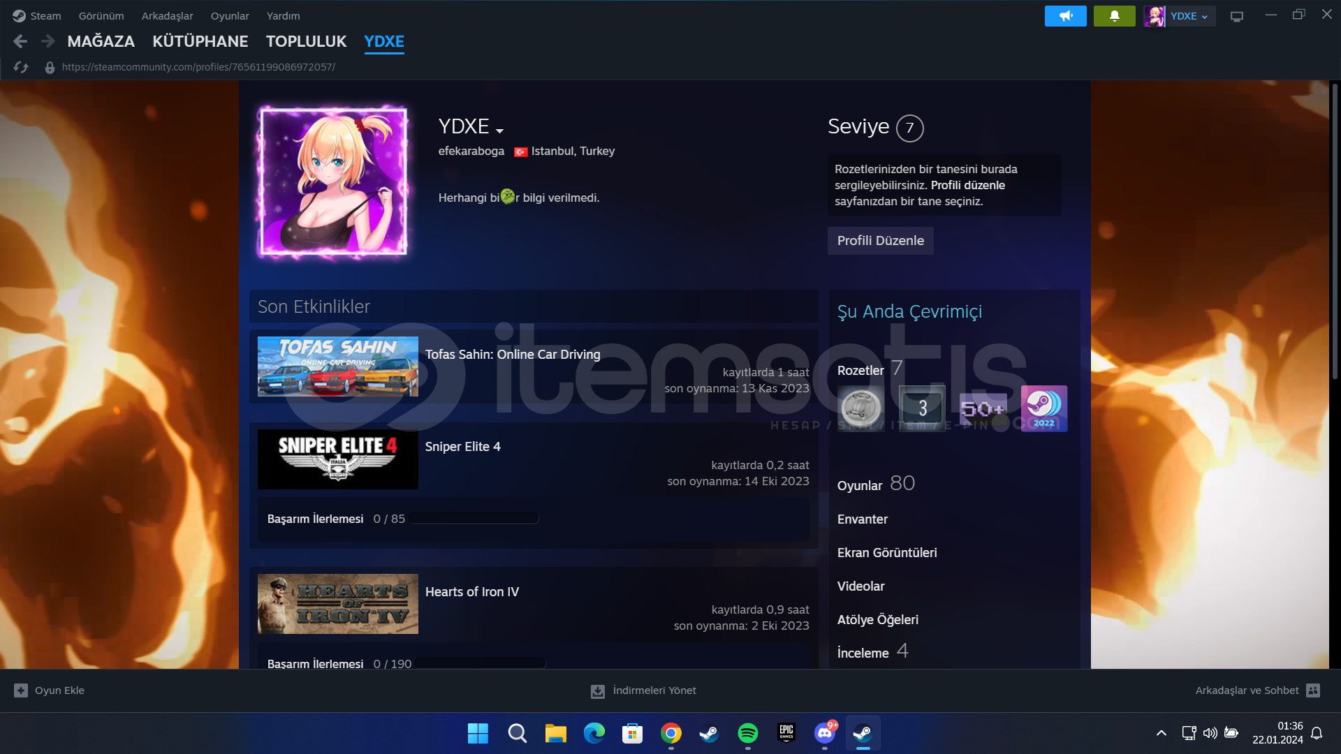
Task: Switch to the MAĞAZA tab
Action: click(101, 42)
